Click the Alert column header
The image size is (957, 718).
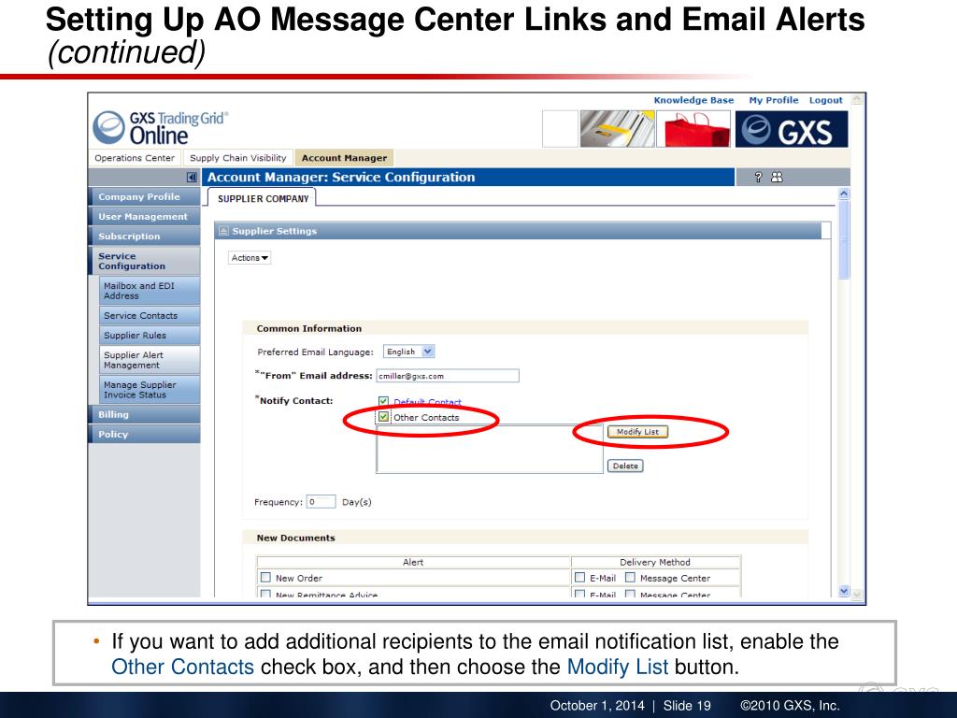tap(413, 562)
